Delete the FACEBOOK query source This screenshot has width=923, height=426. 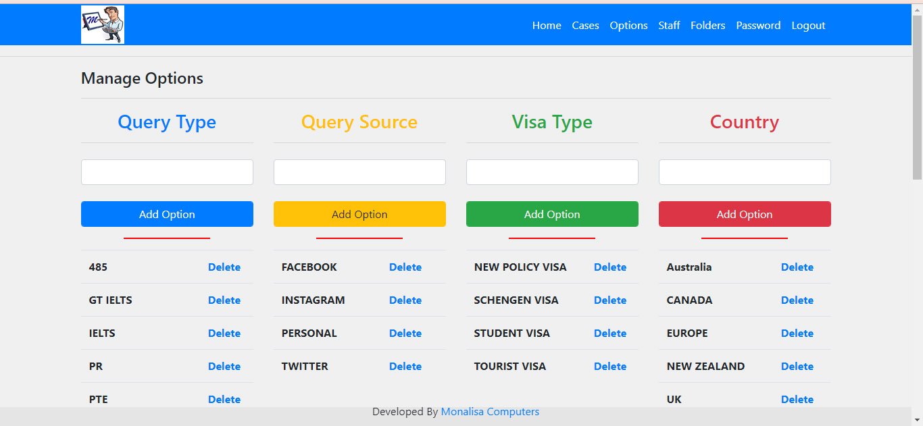click(x=405, y=267)
